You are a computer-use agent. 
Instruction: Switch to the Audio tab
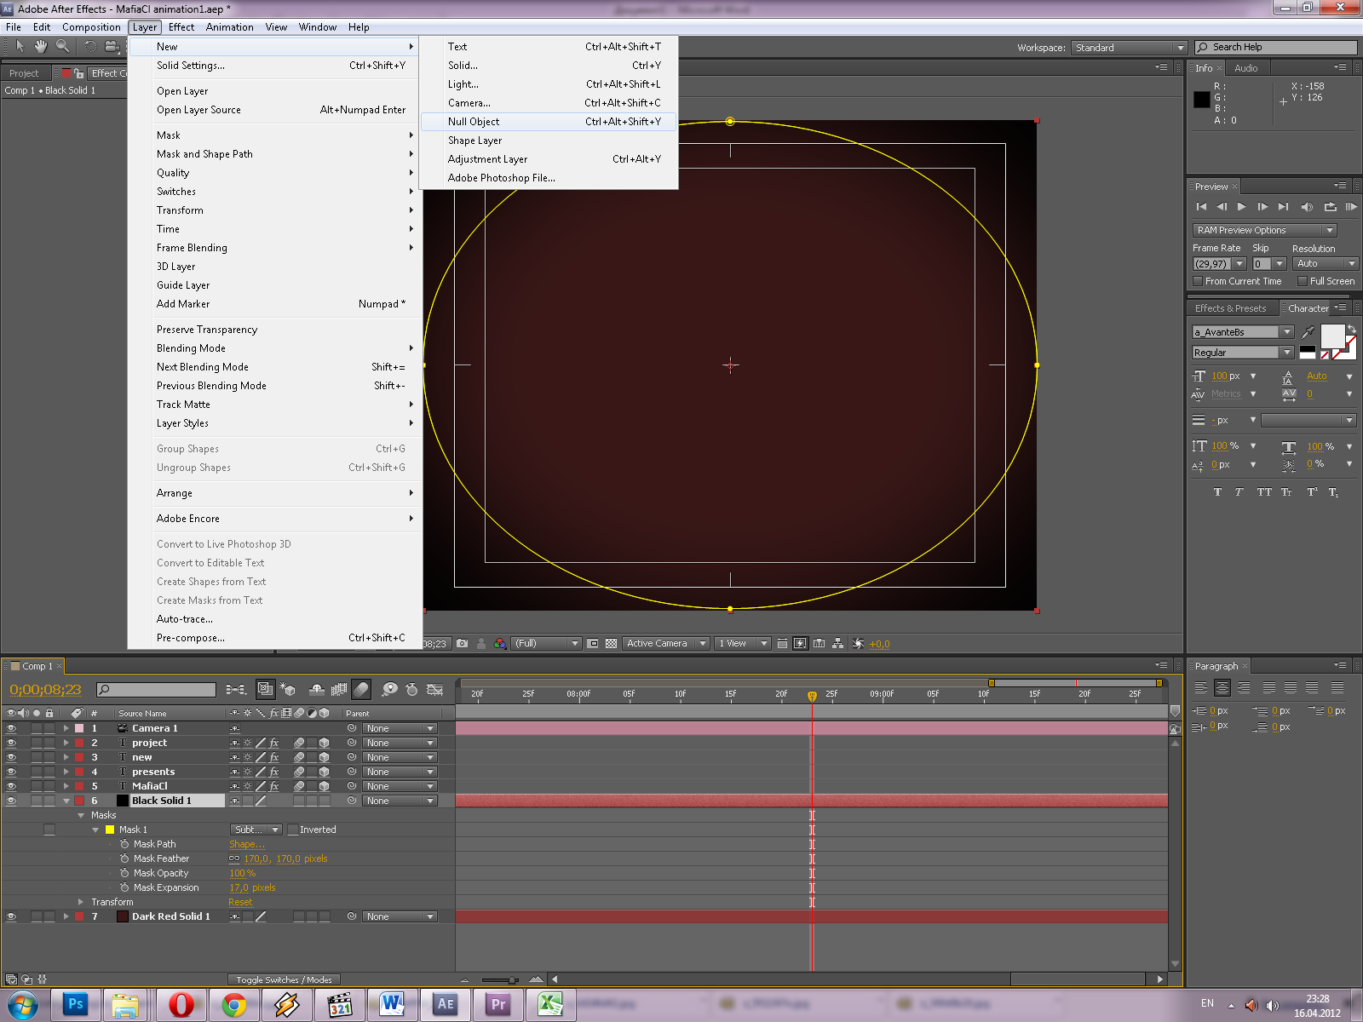tap(1245, 68)
